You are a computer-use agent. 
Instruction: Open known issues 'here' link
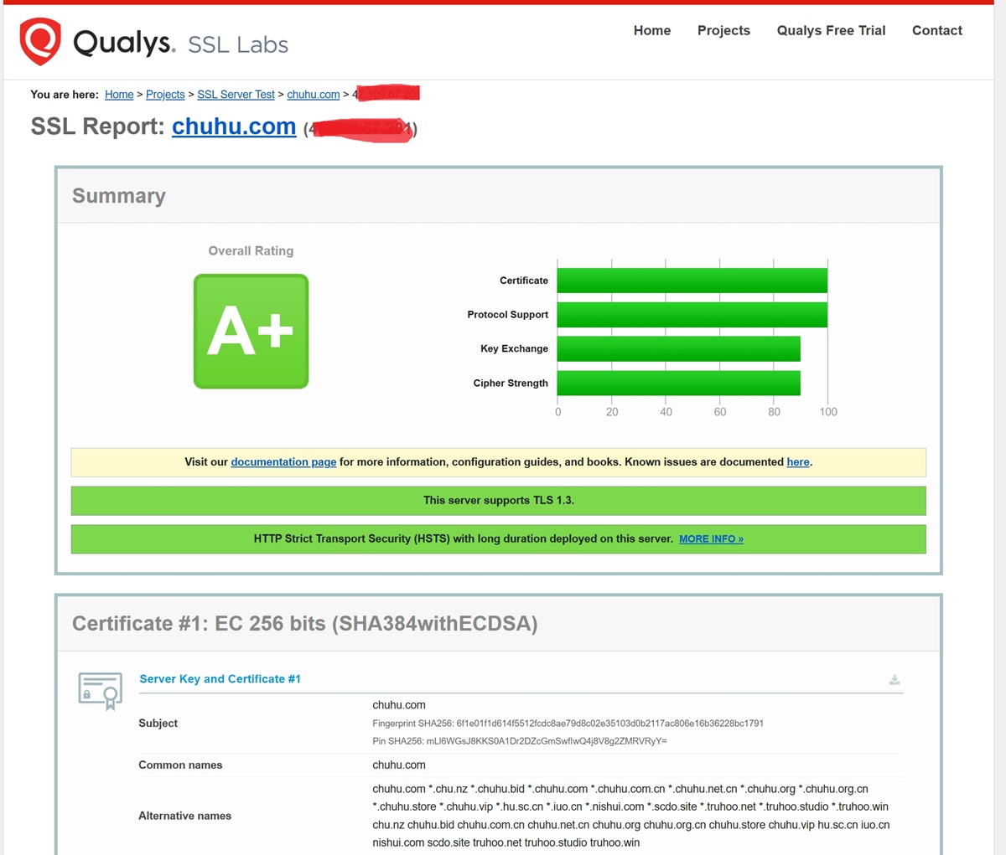tap(798, 462)
